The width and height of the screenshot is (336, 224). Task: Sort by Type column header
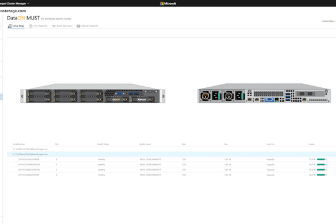pyautogui.click(x=184, y=144)
